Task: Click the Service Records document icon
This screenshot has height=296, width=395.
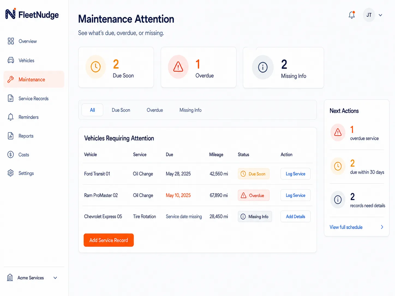Action: pos(11,98)
